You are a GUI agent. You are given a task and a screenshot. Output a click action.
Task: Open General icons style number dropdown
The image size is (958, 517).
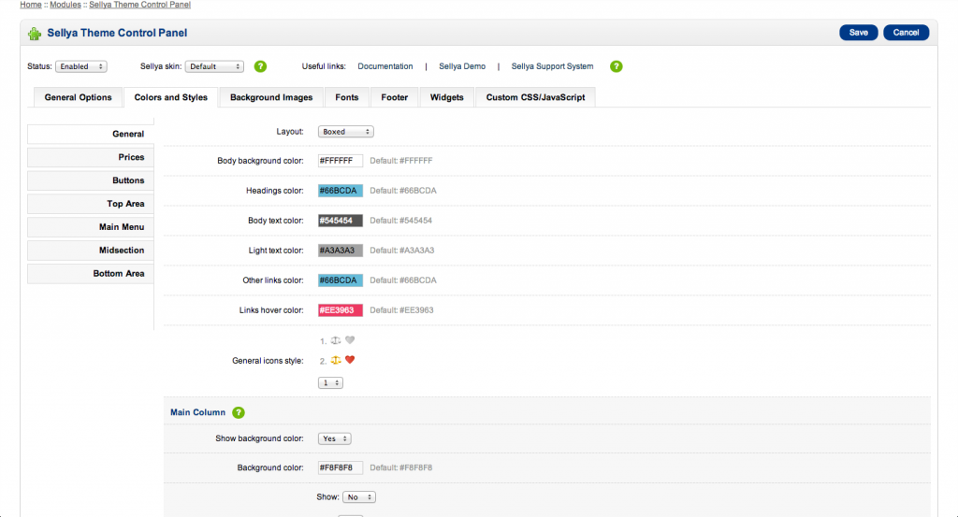330,382
